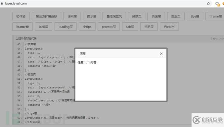Click the 小tips button
224x127 pixels.
pos(87,27)
